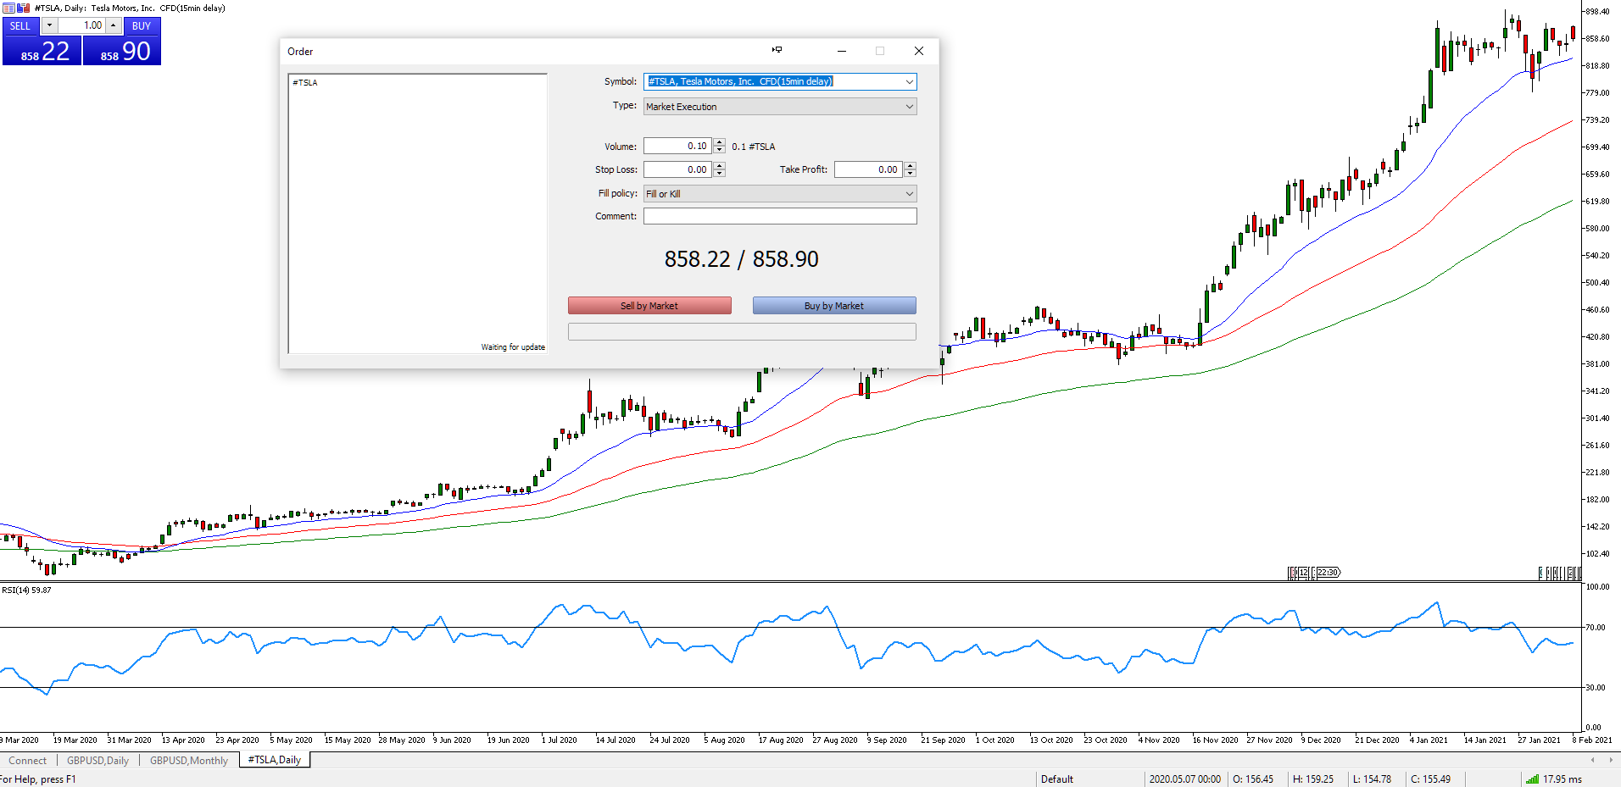Click the 12 event marker on chart
The image size is (1621, 787).
(1303, 573)
